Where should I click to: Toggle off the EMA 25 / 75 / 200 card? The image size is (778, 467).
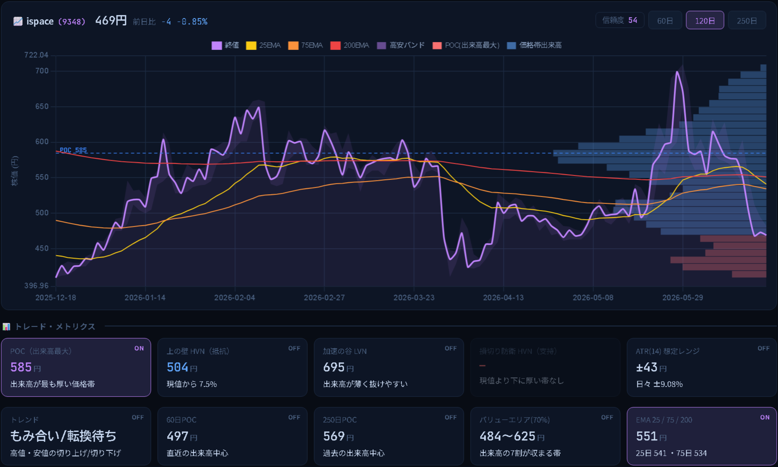click(702, 436)
